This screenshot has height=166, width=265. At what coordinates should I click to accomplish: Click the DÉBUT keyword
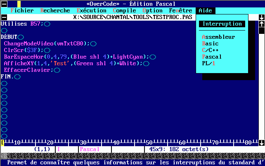(x=9, y=37)
